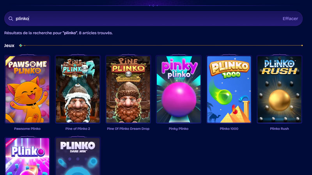
Task: Click the search magnifier icon
Action: pyautogui.click(x=11, y=19)
